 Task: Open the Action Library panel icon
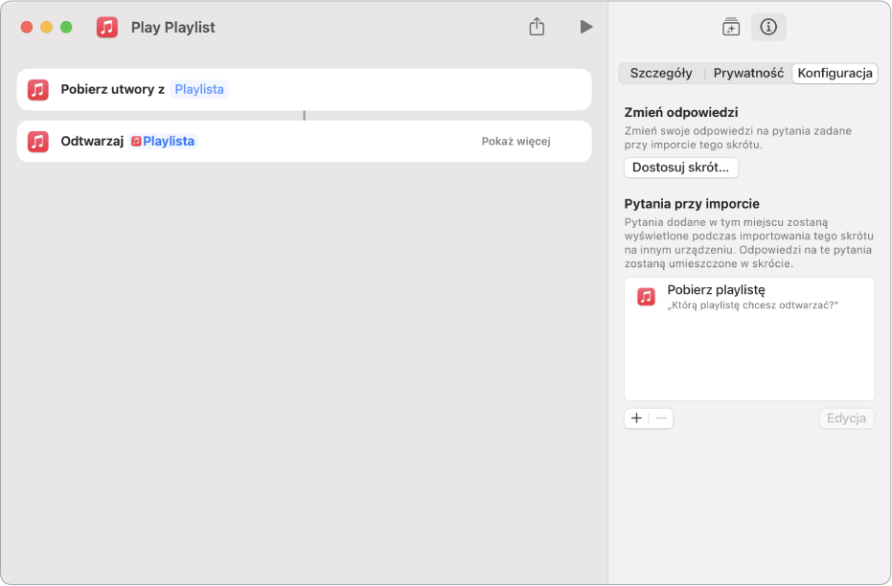(x=731, y=27)
